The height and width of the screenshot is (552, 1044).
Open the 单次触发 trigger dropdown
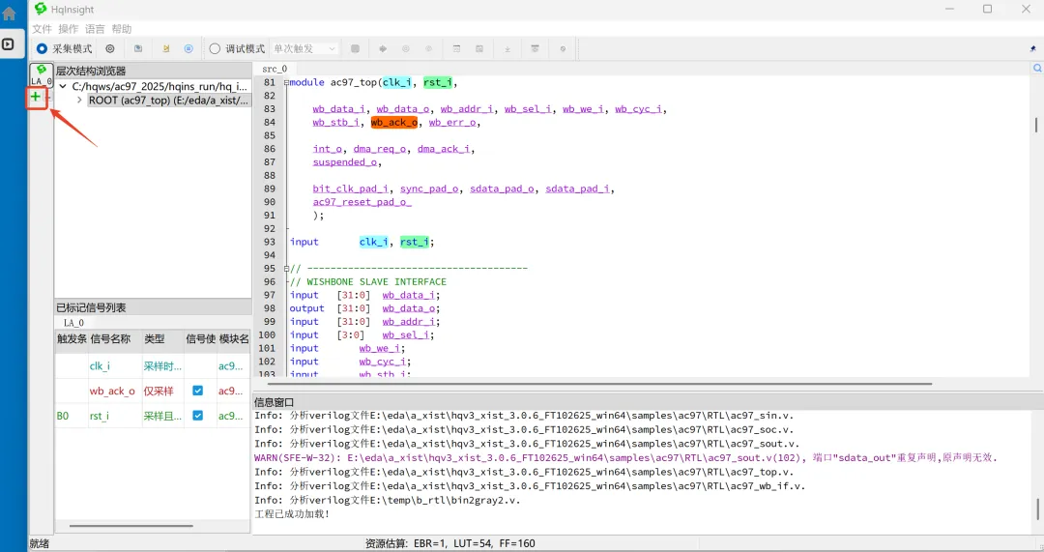(x=304, y=48)
